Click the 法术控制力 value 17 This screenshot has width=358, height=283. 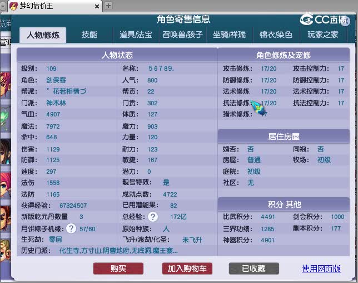tap(341, 91)
